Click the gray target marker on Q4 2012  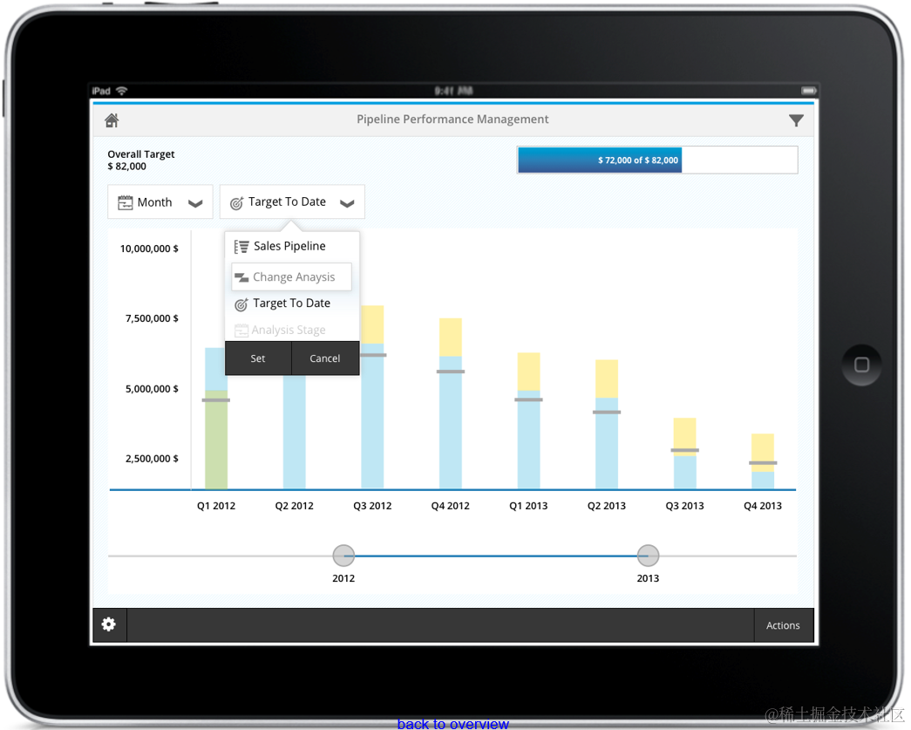click(451, 372)
